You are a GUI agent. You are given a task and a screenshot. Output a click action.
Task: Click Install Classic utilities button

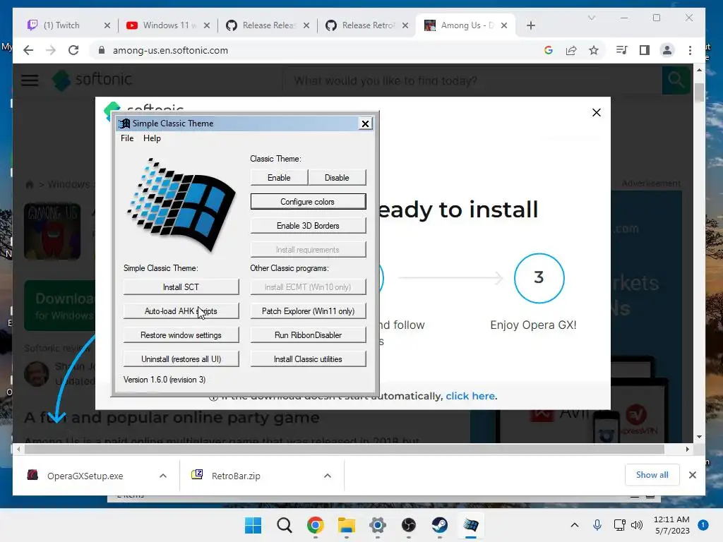pyautogui.click(x=308, y=359)
